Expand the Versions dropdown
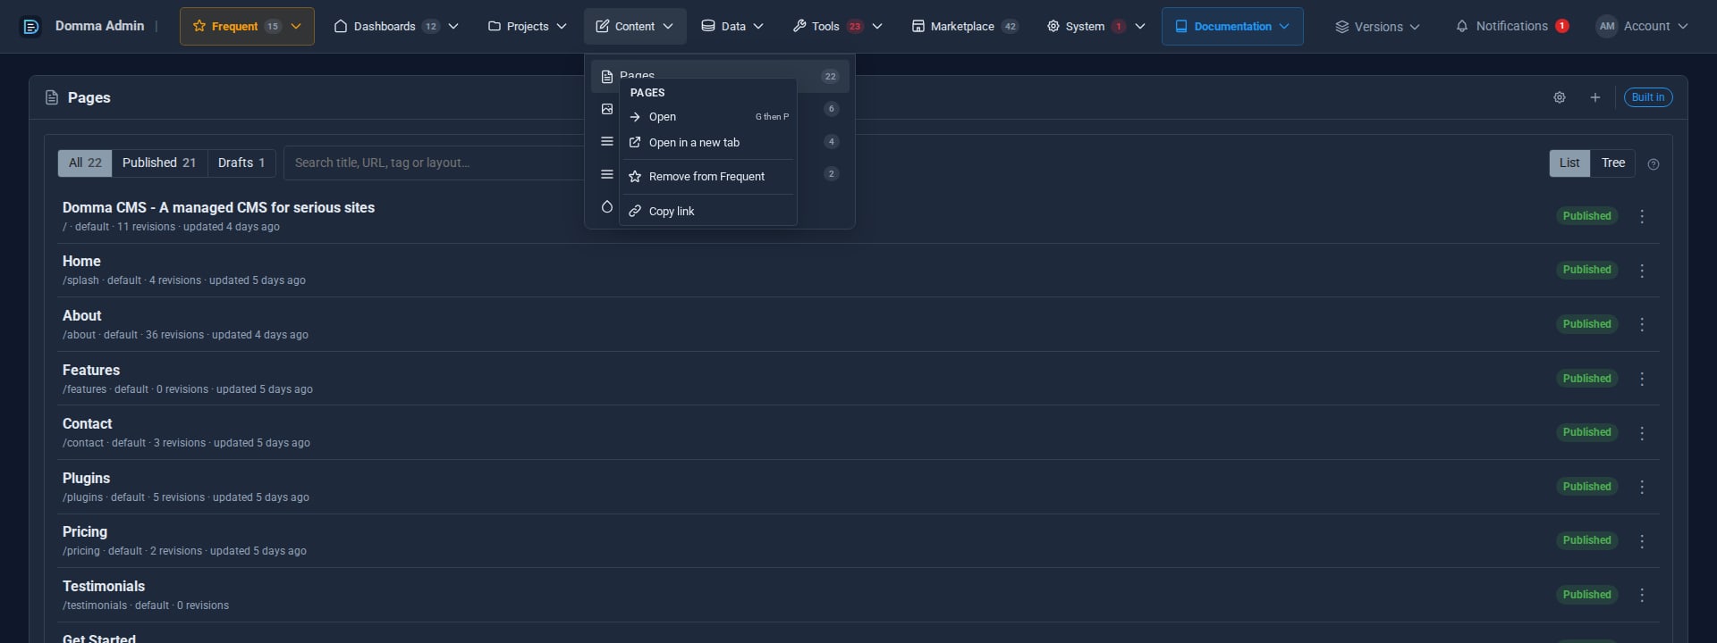Image resolution: width=1717 pixels, height=643 pixels. click(1377, 27)
